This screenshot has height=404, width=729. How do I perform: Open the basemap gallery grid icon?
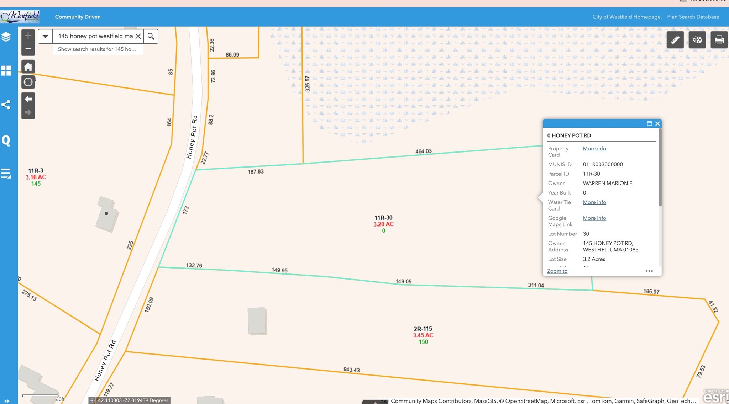point(6,70)
